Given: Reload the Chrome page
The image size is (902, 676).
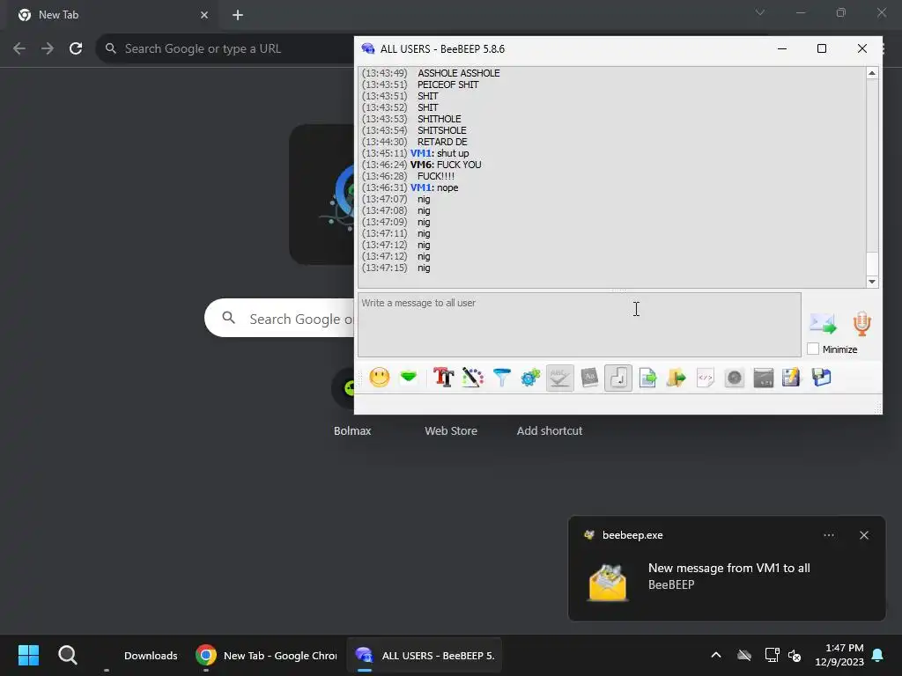Looking at the screenshot, I should tap(76, 49).
